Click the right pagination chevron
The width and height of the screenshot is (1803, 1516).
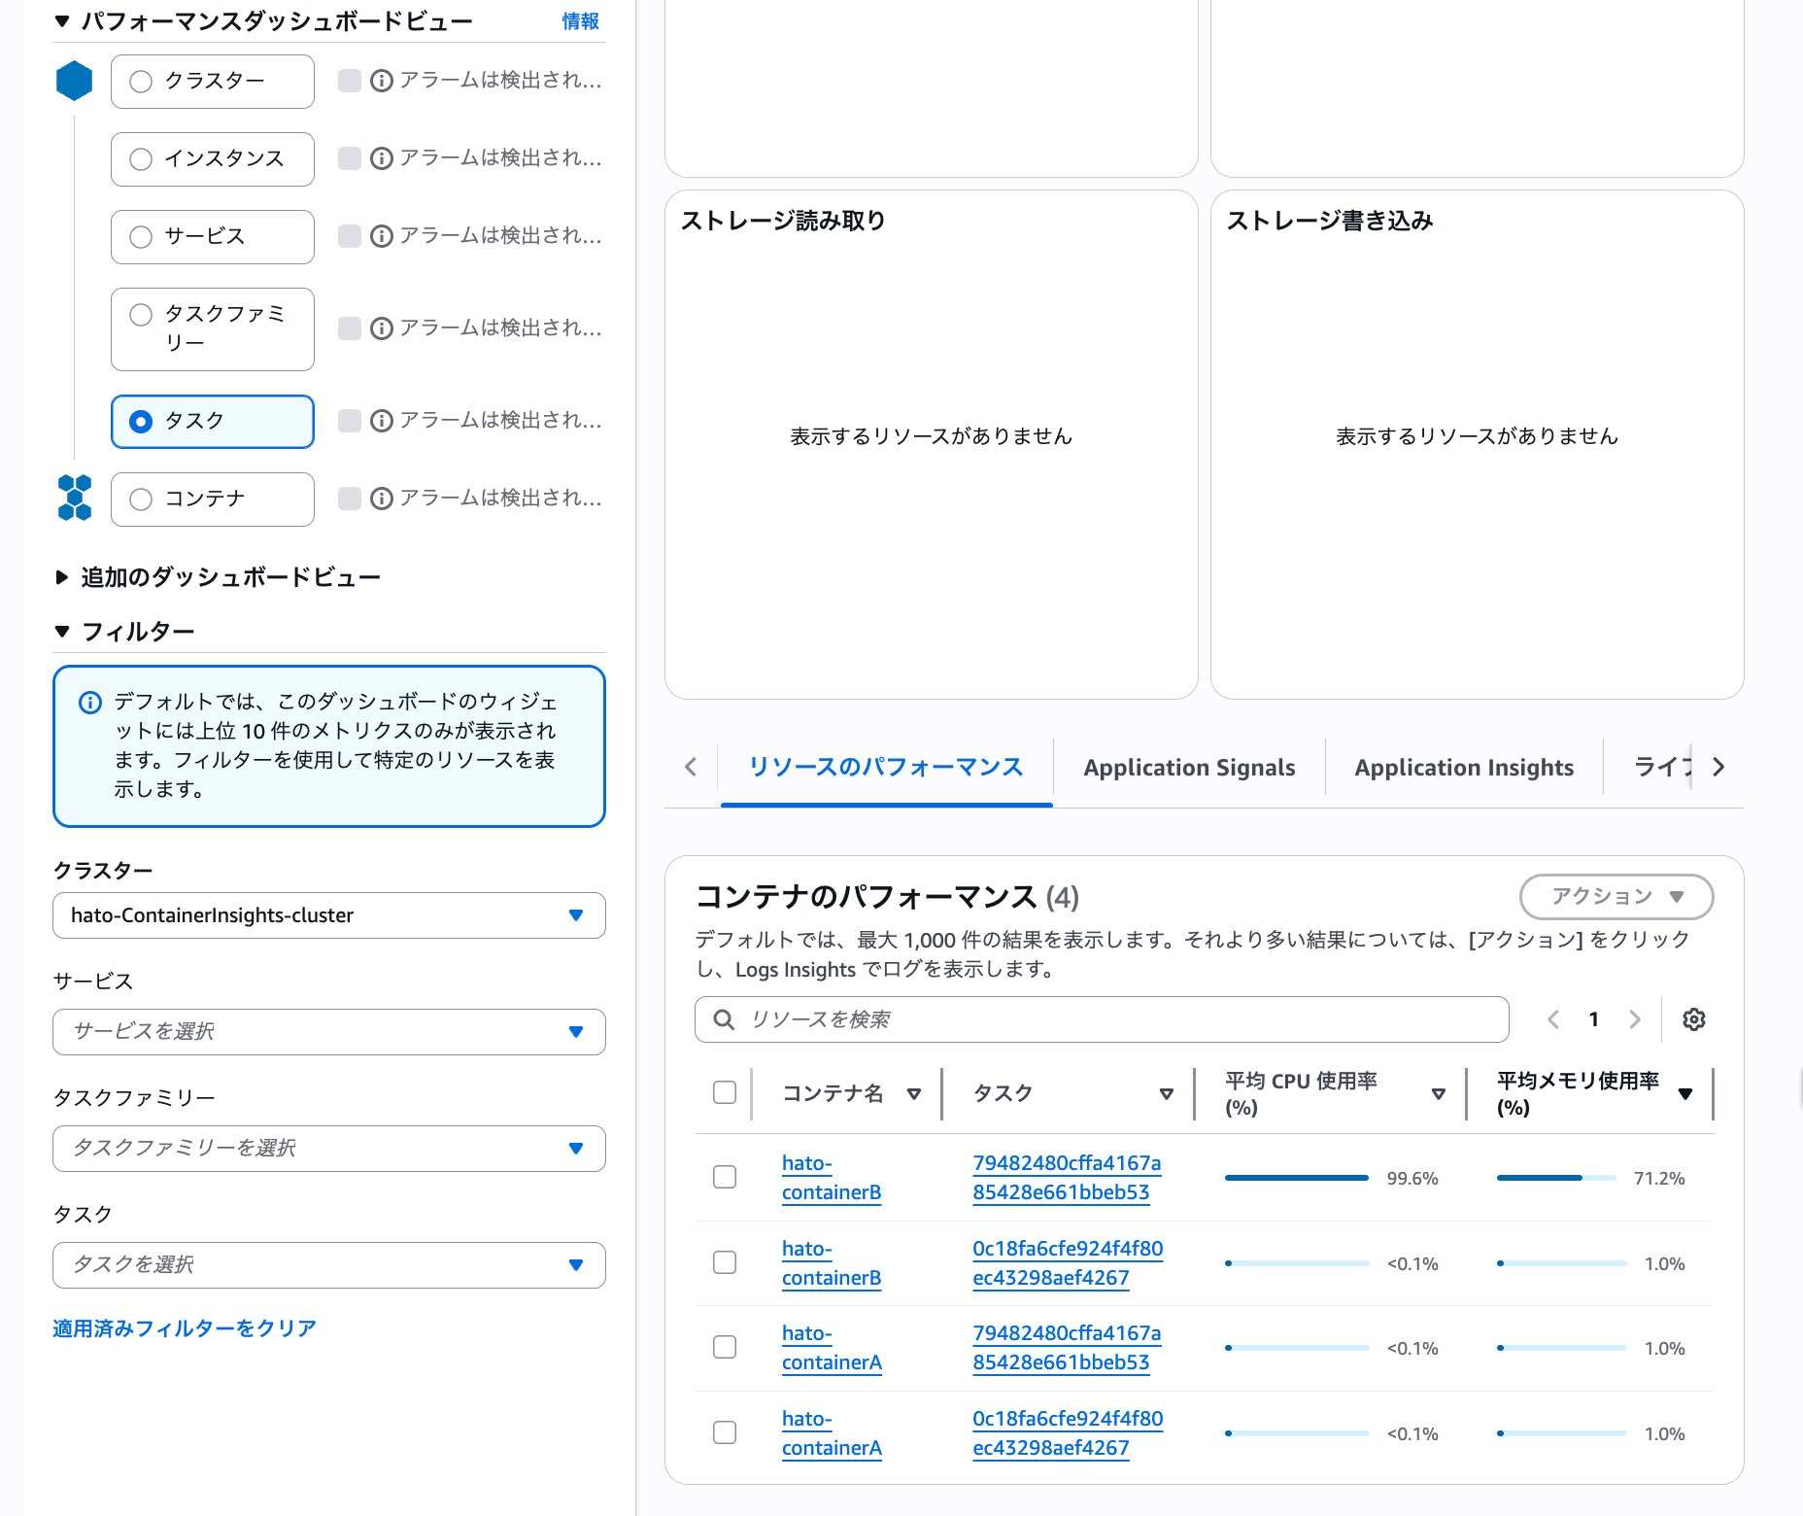[x=1636, y=1019]
